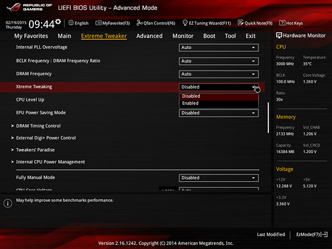This screenshot has height=249, width=332.
Task: Click the Ratio value 30x
Action: 279,100
